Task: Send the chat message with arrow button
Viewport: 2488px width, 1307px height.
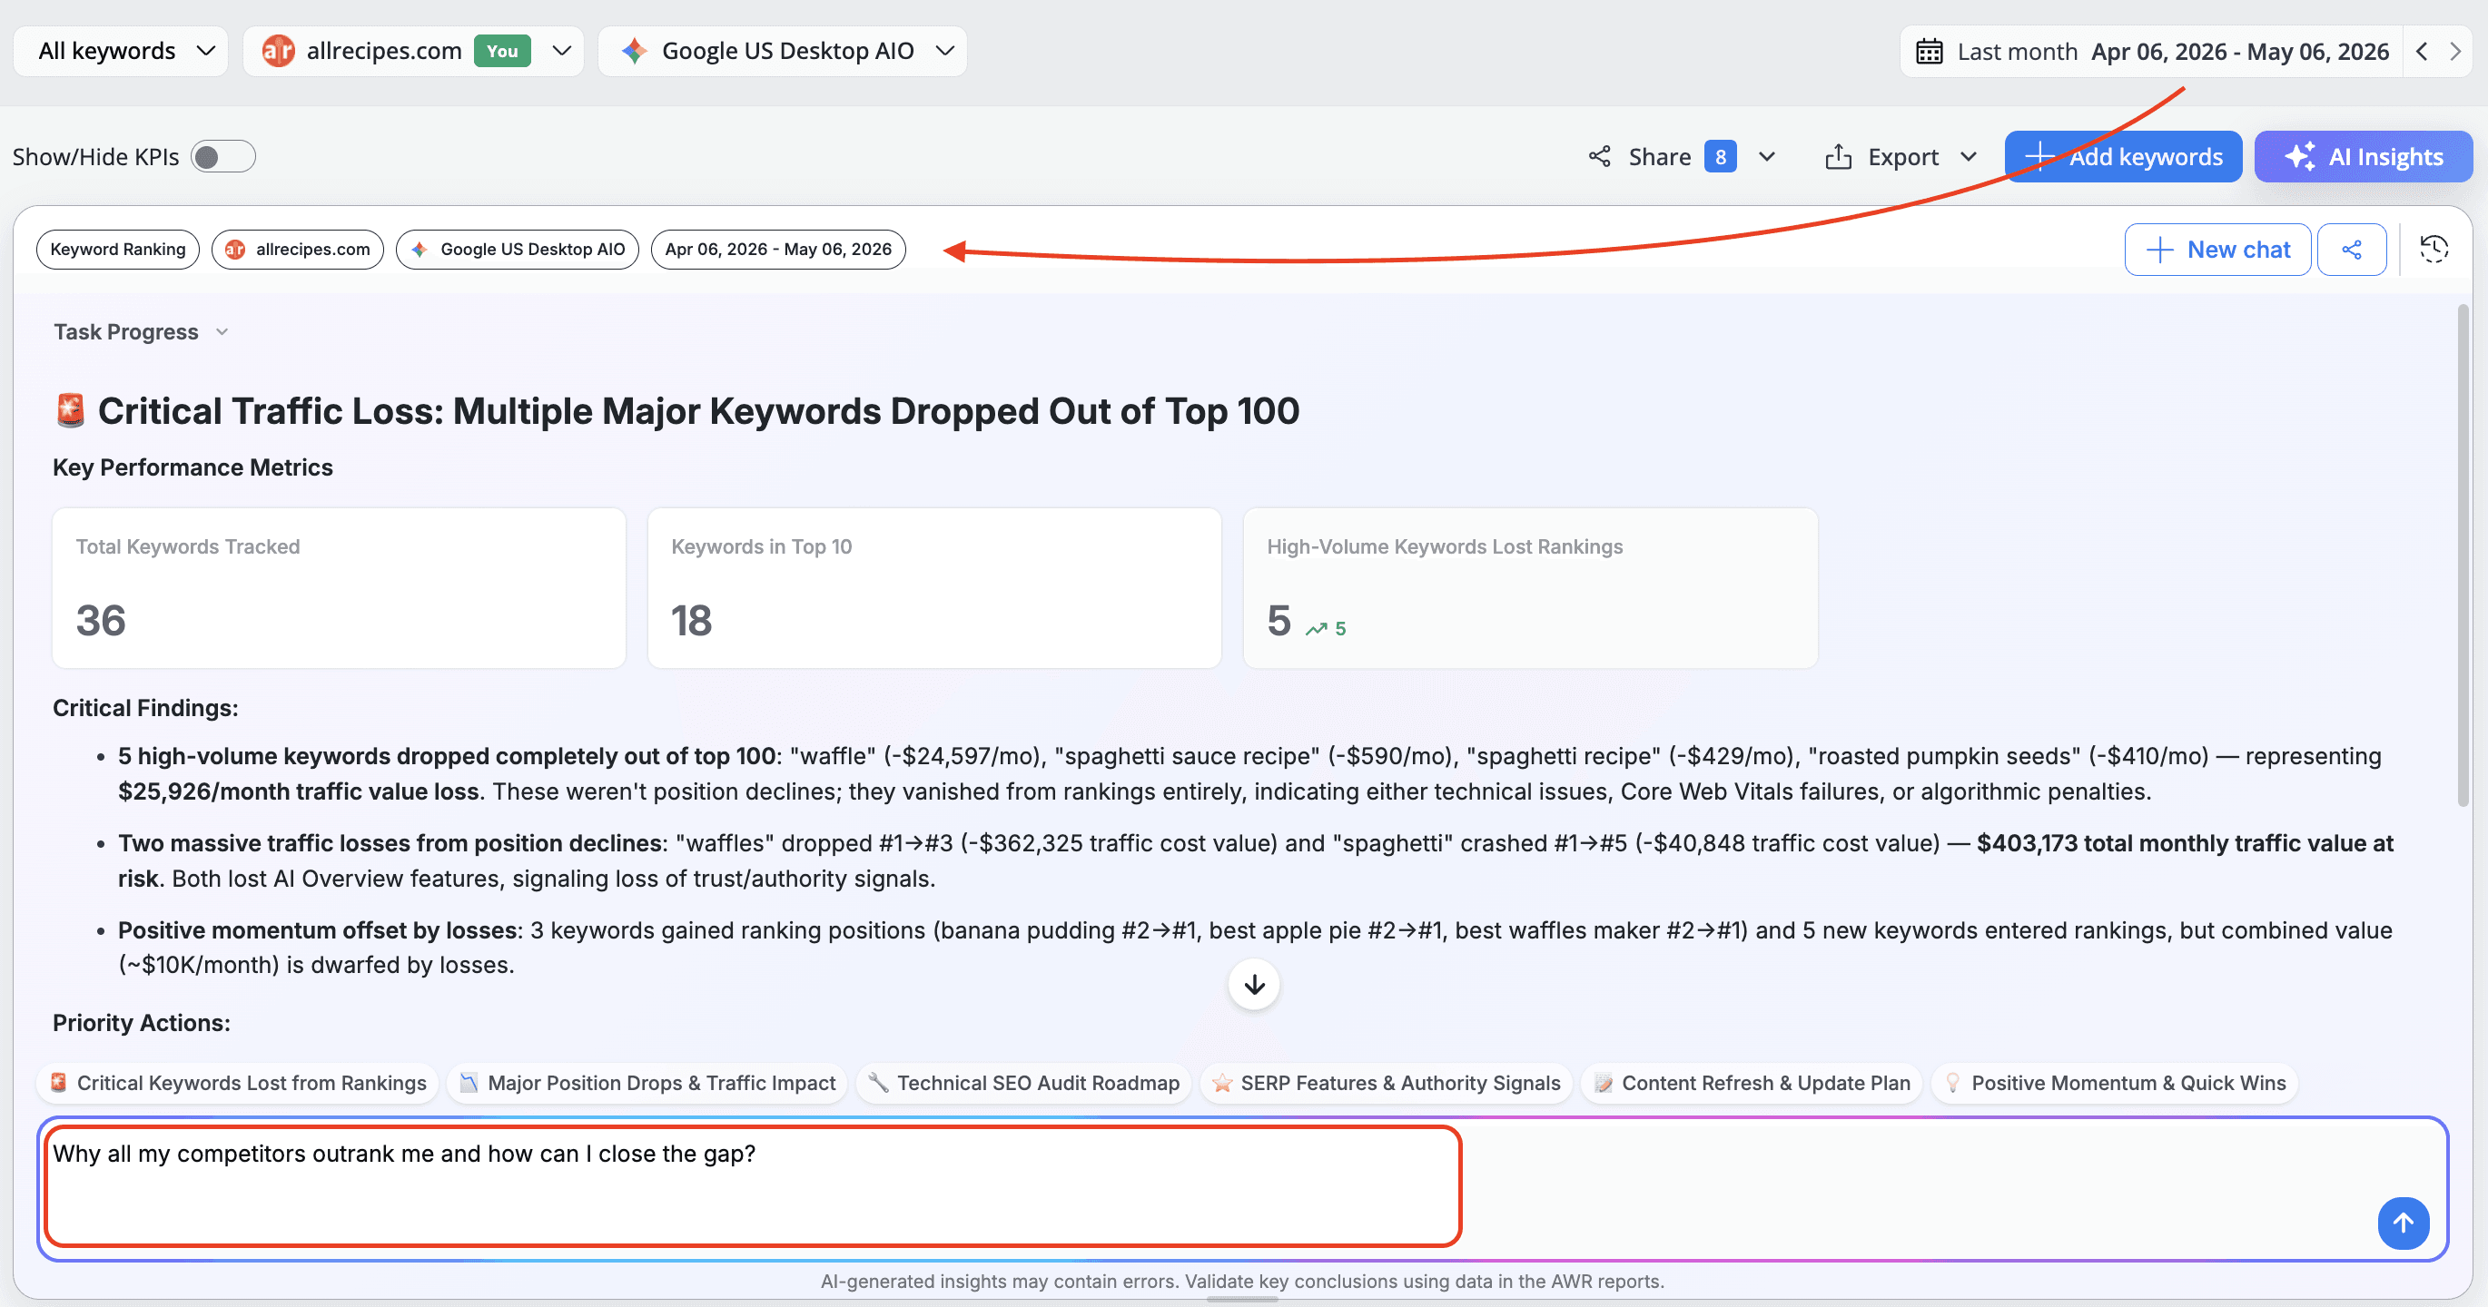Action: click(x=2403, y=1223)
